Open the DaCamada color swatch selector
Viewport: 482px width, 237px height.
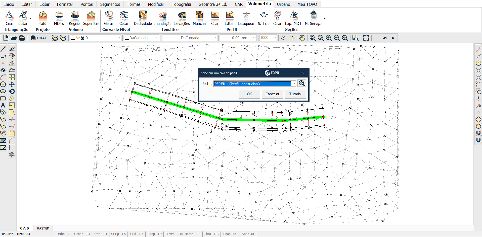tap(142, 38)
